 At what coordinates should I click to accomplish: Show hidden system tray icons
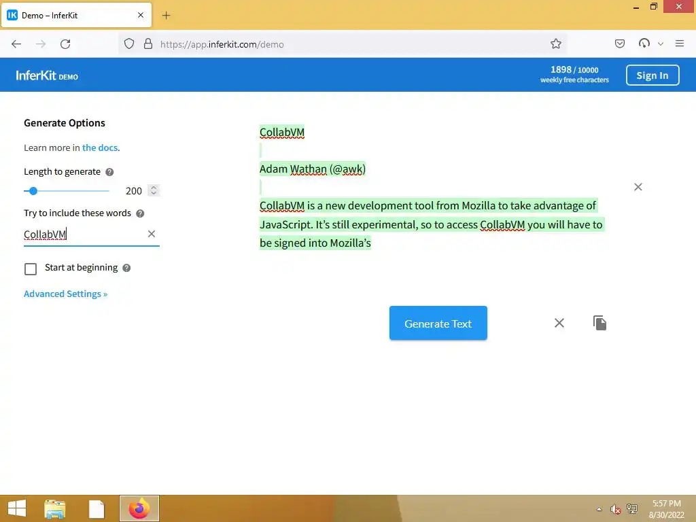pos(599,509)
